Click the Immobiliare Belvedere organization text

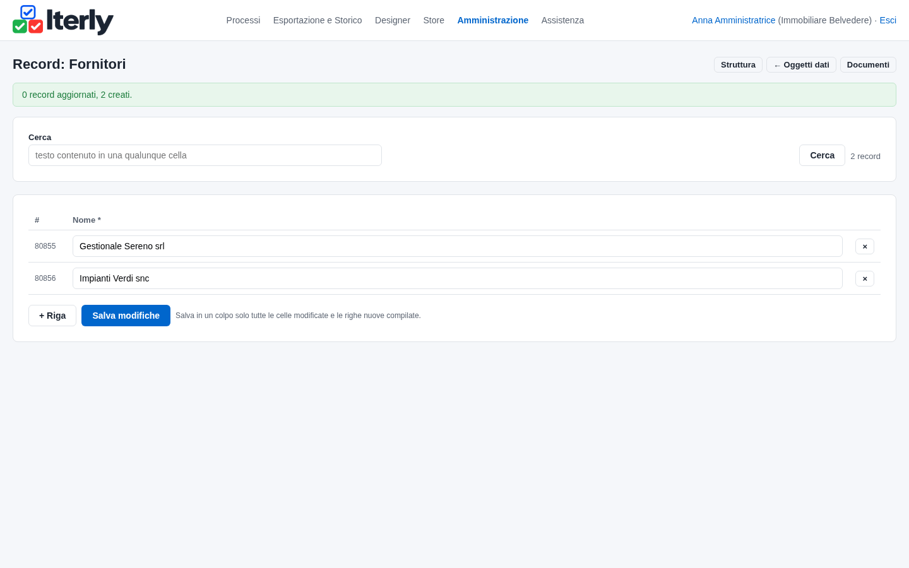point(825,20)
